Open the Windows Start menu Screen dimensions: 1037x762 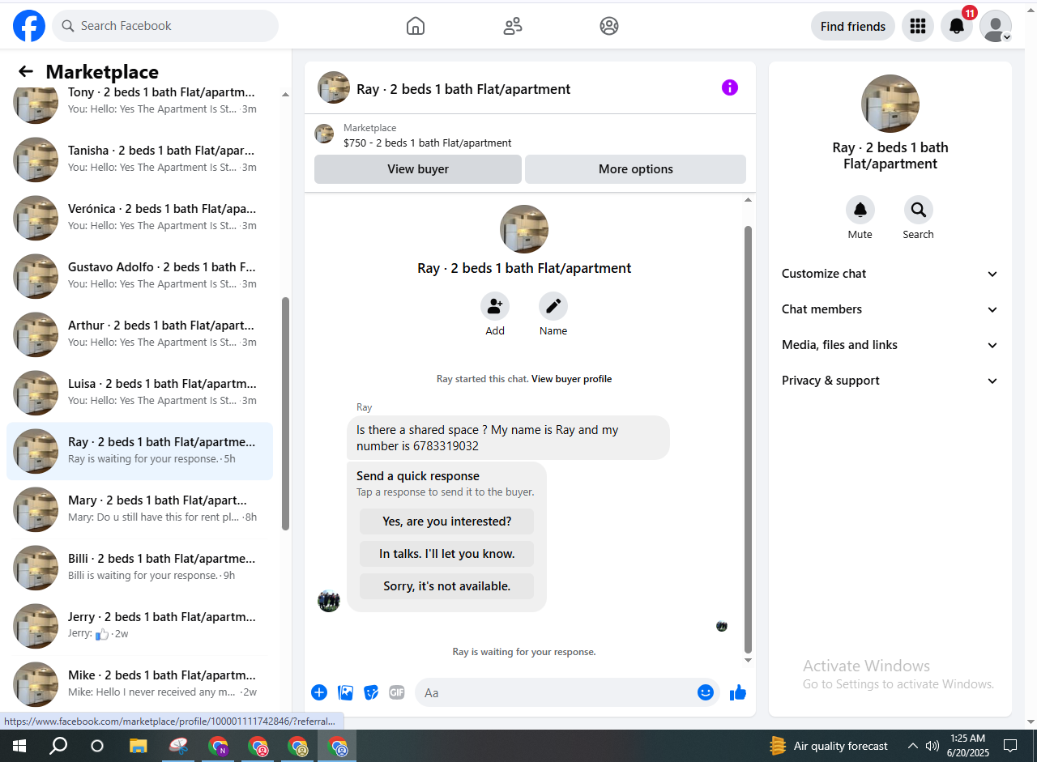click(19, 746)
